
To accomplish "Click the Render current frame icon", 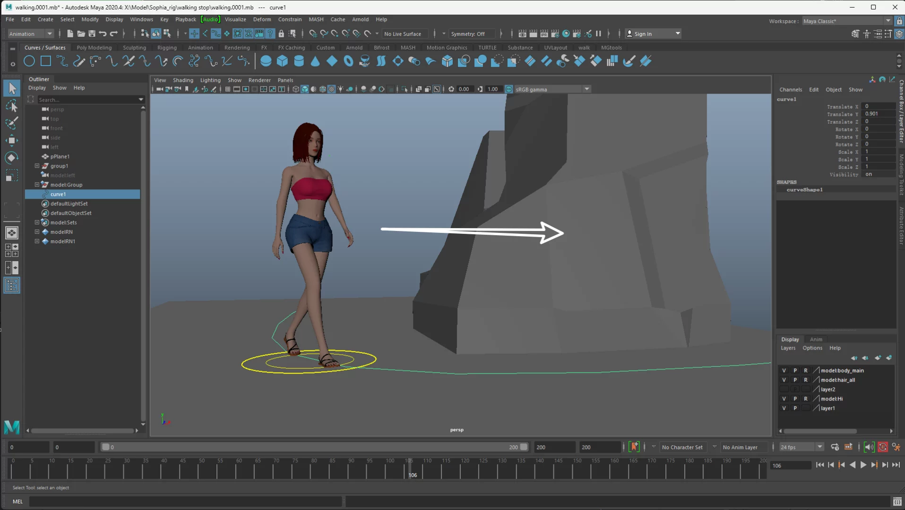I will coord(533,34).
